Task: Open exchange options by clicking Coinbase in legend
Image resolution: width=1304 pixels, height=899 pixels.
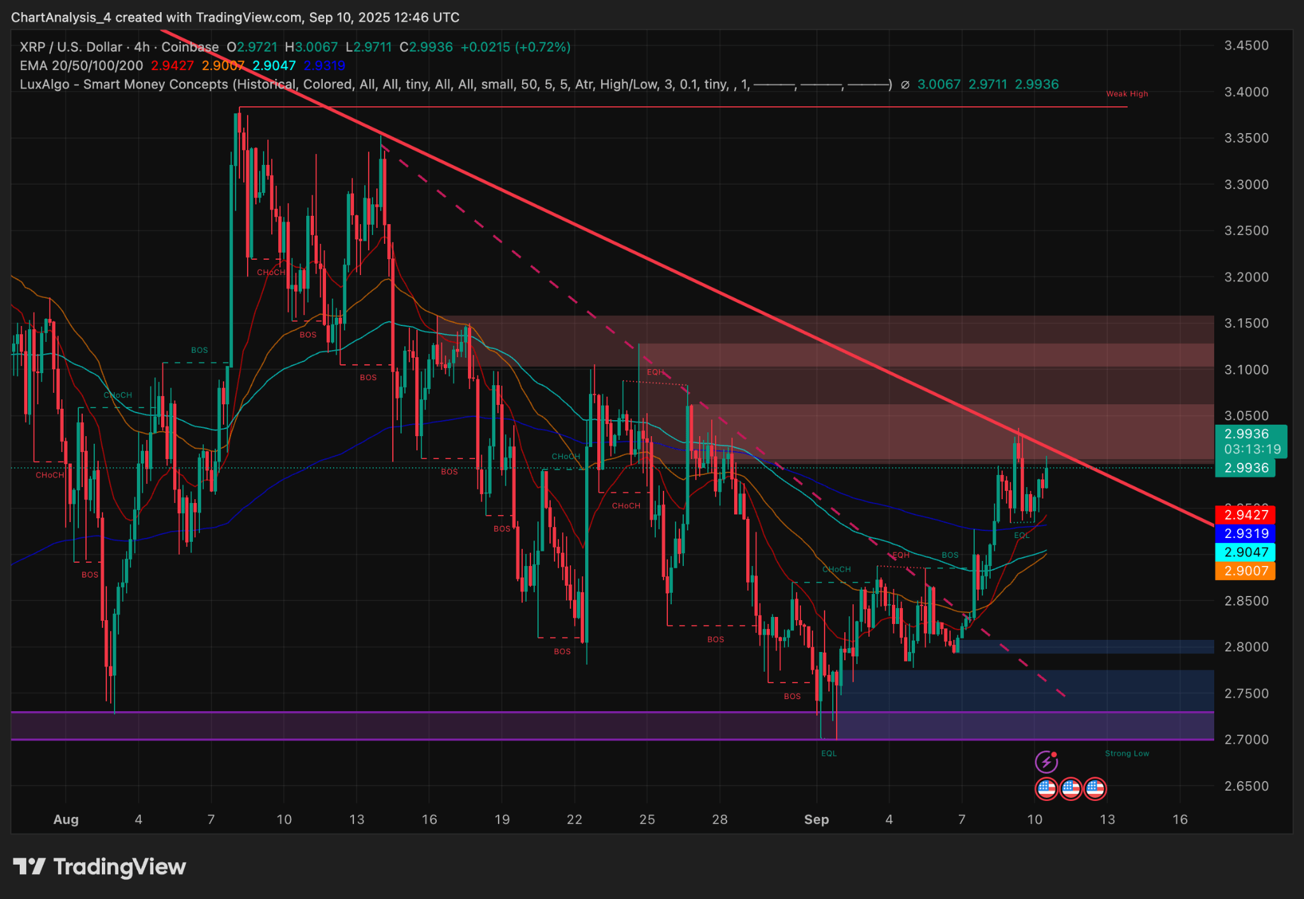Action: coord(189,46)
